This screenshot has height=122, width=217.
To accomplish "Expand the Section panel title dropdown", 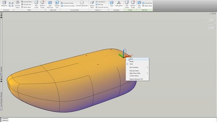I will tap(98, 10).
